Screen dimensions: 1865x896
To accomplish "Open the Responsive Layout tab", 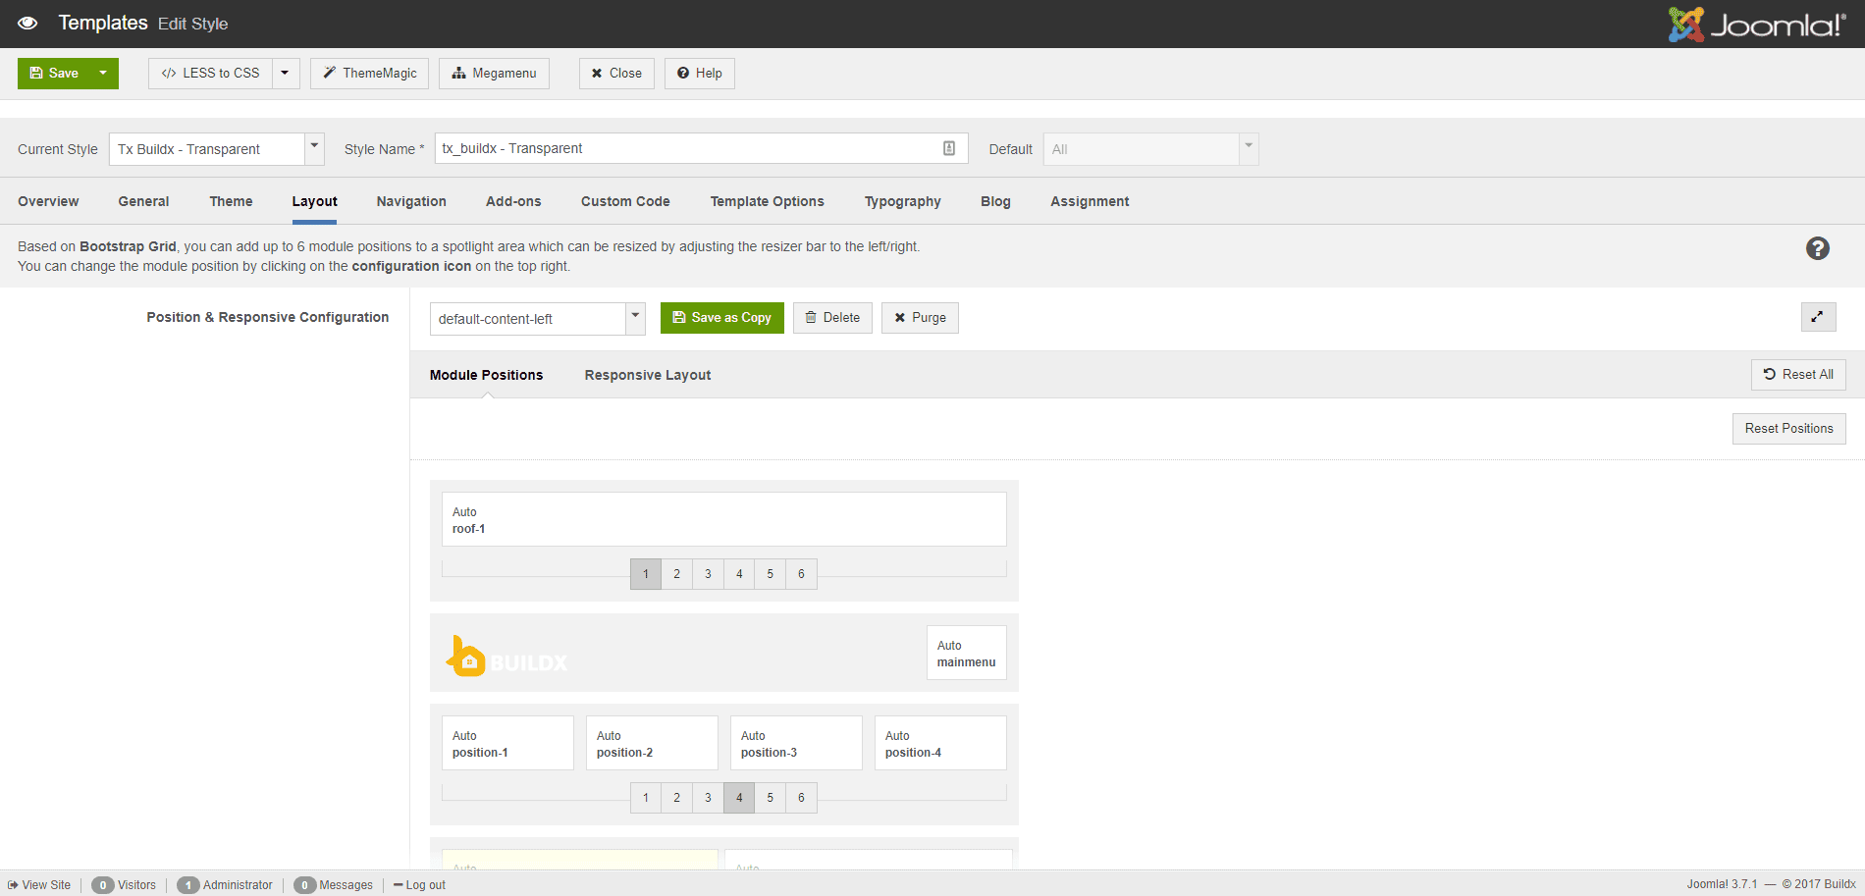I will point(647,374).
